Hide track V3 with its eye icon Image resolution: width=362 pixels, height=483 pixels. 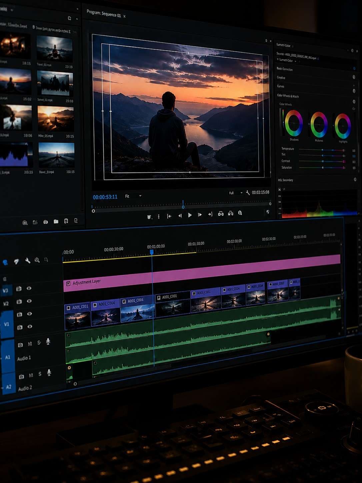(x=29, y=288)
